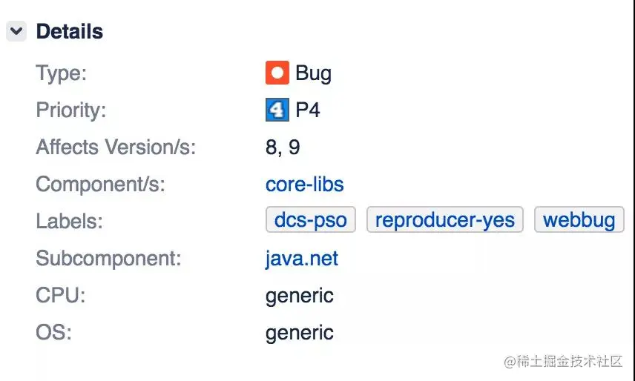The height and width of the screenshot is (381, 635).
Task: Click the OS generic value
Action: [299, 333]
